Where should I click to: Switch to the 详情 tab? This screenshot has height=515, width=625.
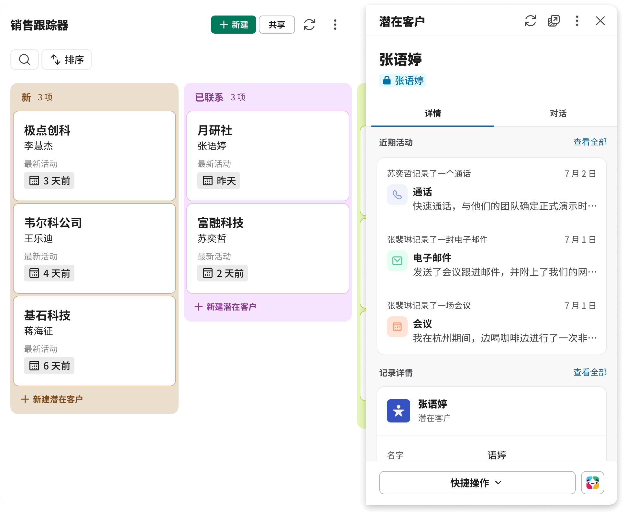pos(433,114)
